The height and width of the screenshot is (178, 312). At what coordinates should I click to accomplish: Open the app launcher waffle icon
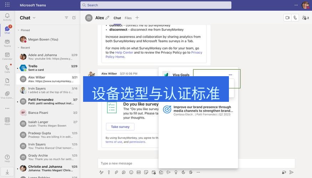click(x=7, y=5)
